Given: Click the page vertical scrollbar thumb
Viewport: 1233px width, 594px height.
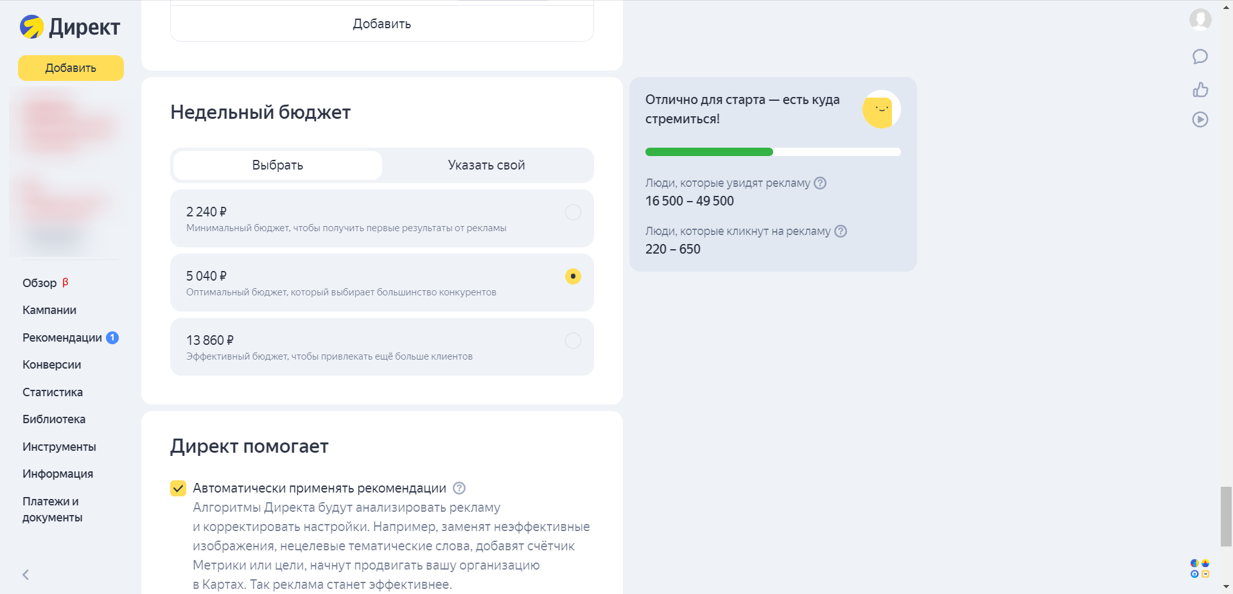Looking at the screenshot, I should tap(1226, 516).
